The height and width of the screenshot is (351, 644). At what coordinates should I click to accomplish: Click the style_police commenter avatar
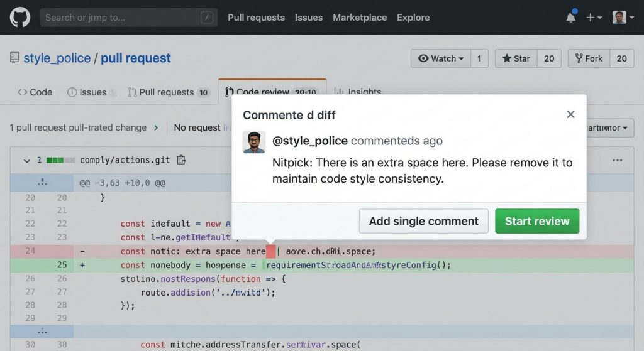click(x=254, y=142)
